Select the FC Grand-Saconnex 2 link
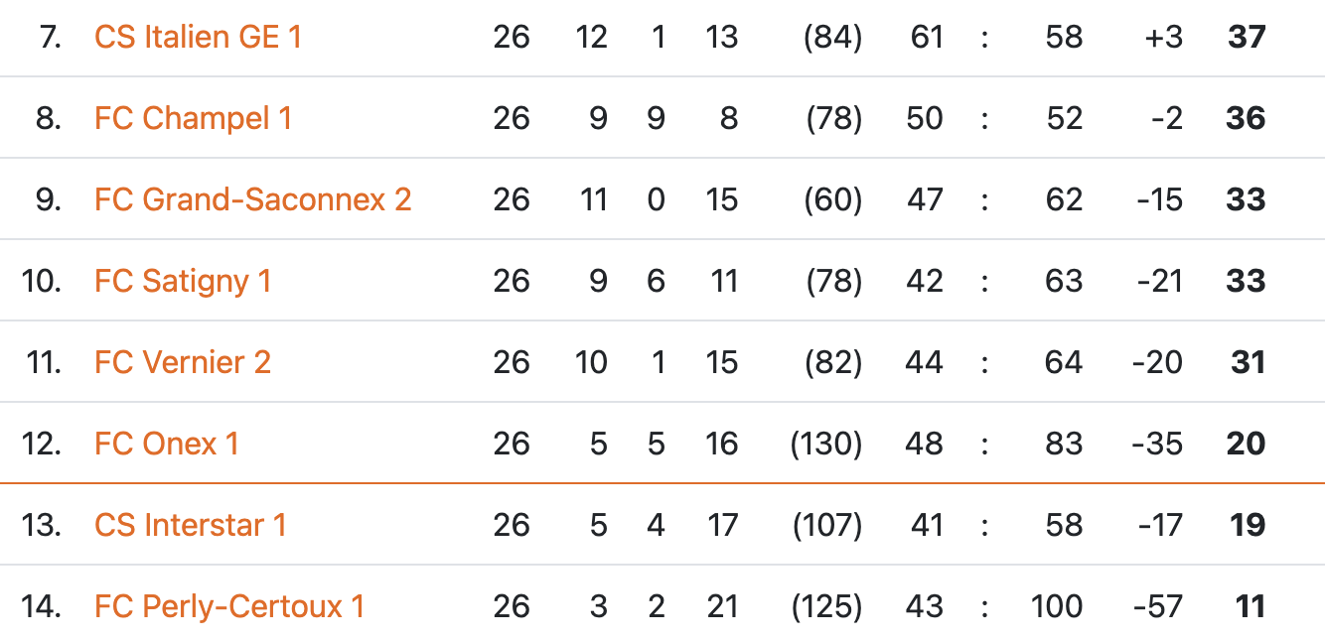1325x641 pixels. tap(252, 199)
